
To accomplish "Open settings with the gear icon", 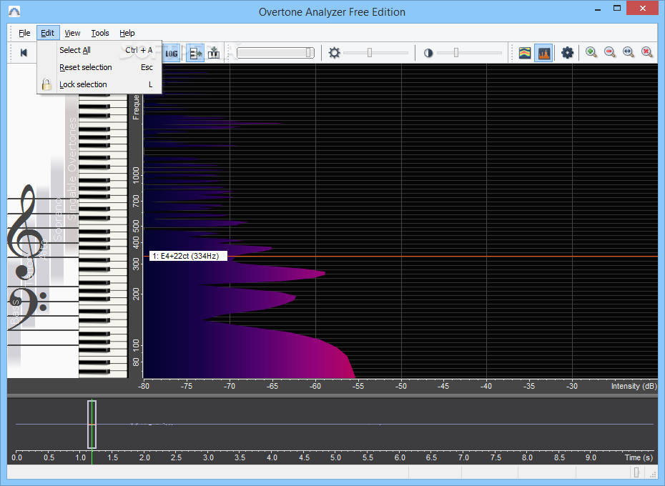I will [567, 53].
